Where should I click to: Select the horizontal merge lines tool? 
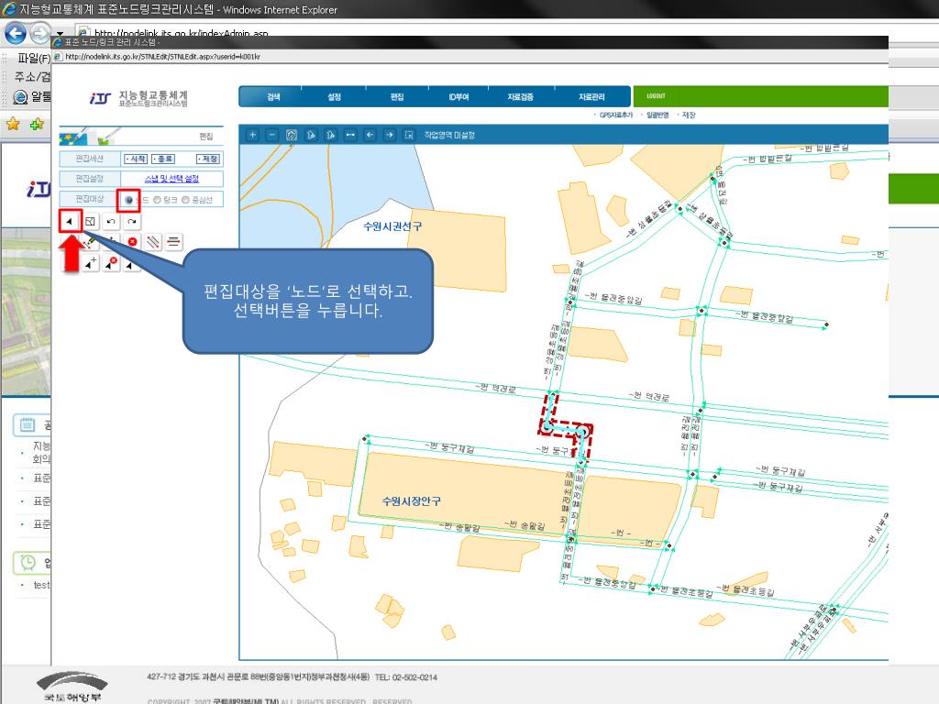pyautogui.click(x=173, y=242)
